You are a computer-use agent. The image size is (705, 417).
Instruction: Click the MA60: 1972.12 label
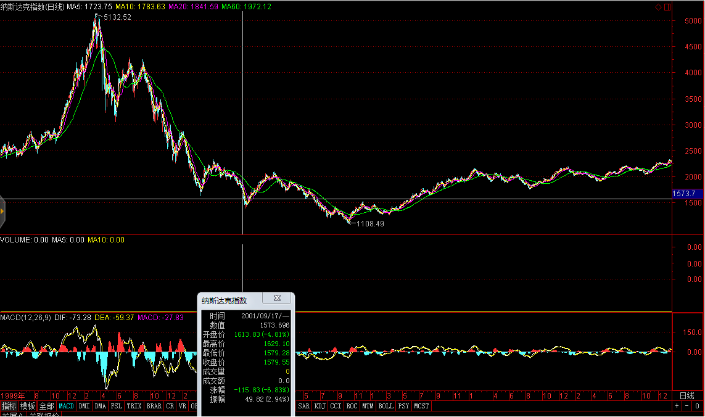pyautogui.click(x=246, y=7)
